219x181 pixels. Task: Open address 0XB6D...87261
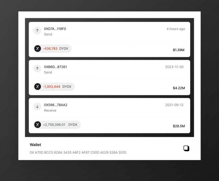pyautogui.click(x=55, y=67)
